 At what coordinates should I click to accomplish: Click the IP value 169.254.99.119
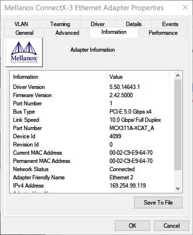128,186
